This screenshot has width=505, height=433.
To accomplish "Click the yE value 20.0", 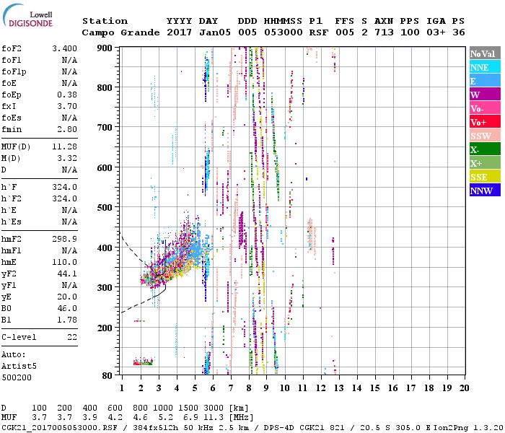I will (67, 297).
